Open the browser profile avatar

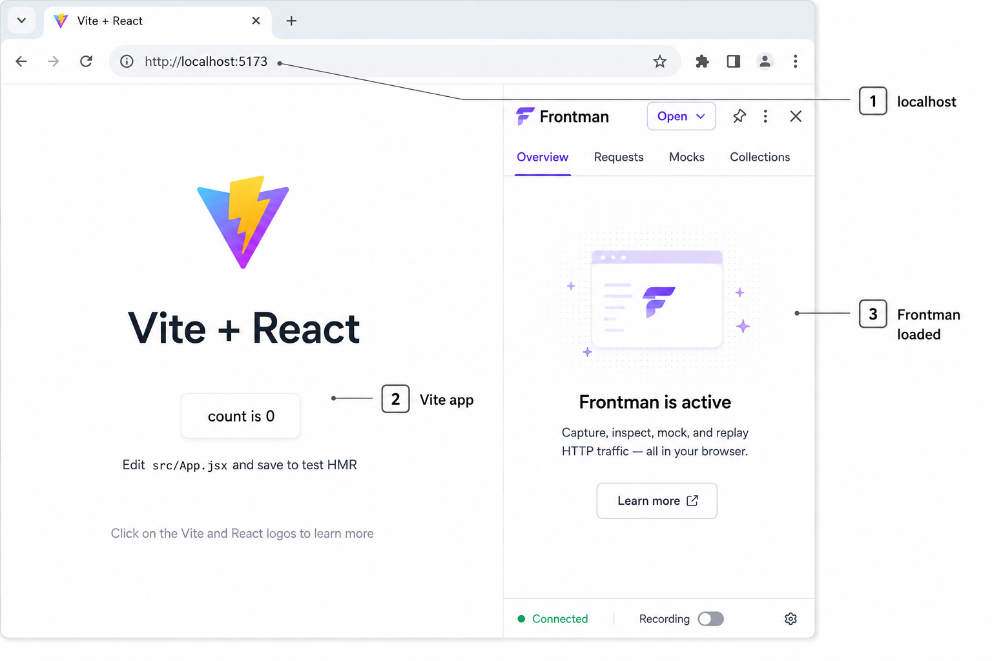coord(765,61)
